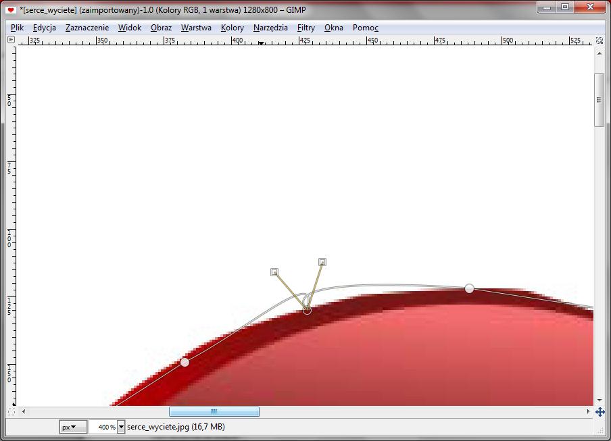Open the Pomoc menu
Screen dimensions: 611x441
click(366, 28)
